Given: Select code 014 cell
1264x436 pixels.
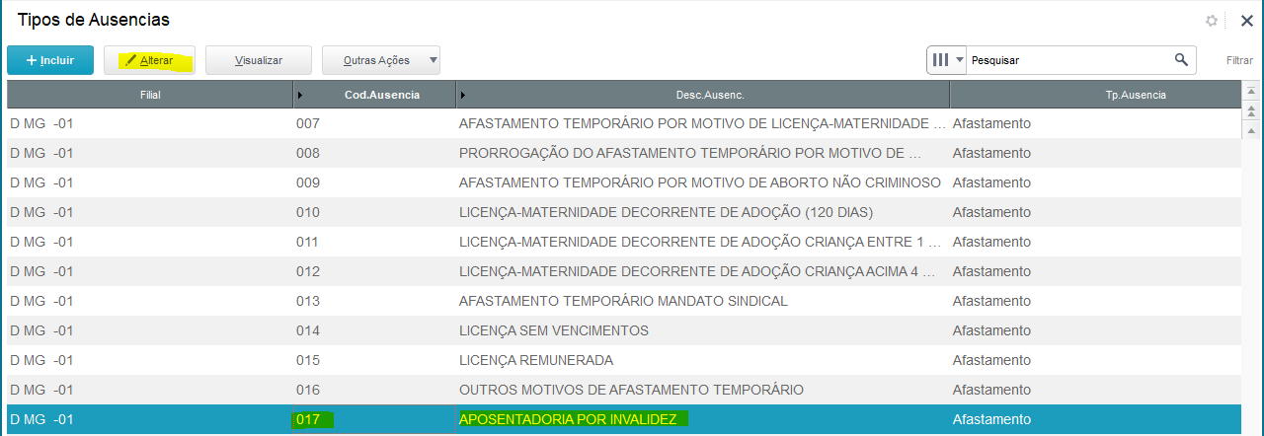Looking at the screenshot, I should coord(374,330).
